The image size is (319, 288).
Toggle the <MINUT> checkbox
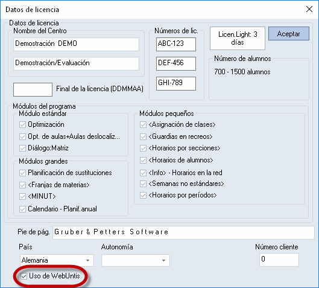tap(22, 196)
